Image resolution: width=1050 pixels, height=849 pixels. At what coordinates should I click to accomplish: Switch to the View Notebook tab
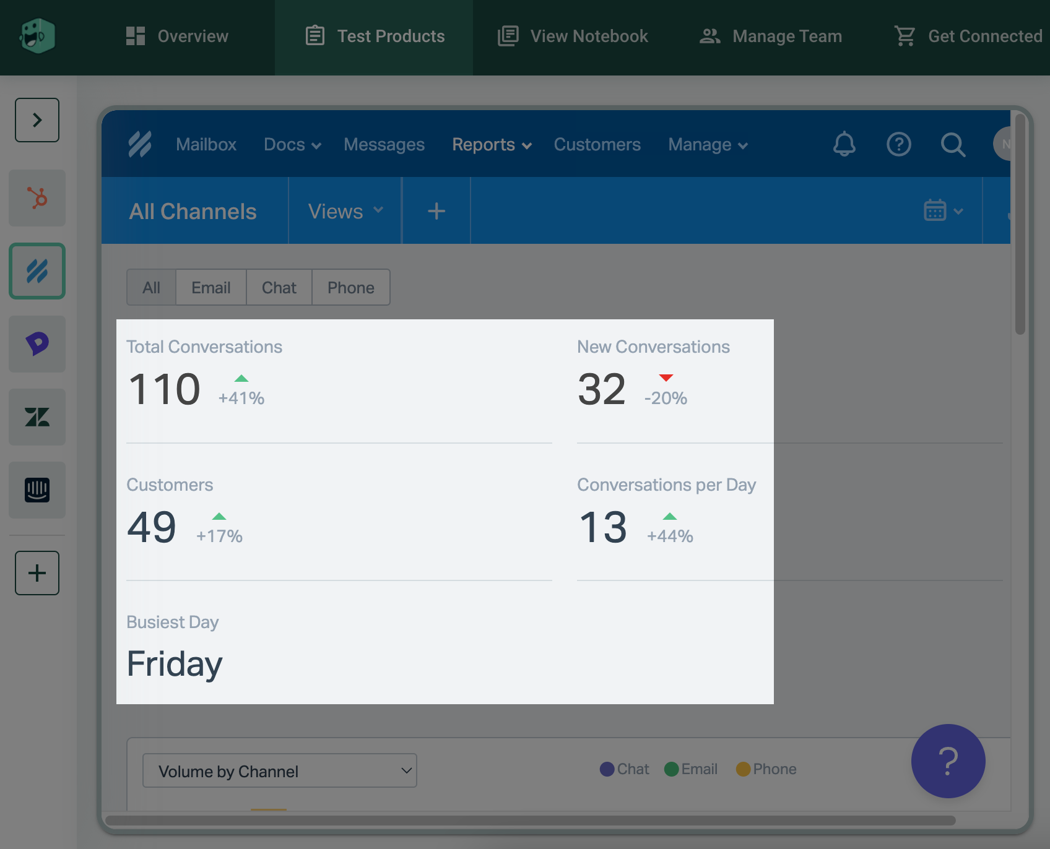click(x=573, y=37)
